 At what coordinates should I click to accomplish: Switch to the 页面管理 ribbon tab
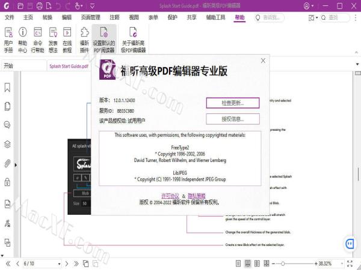coord(90,17)
